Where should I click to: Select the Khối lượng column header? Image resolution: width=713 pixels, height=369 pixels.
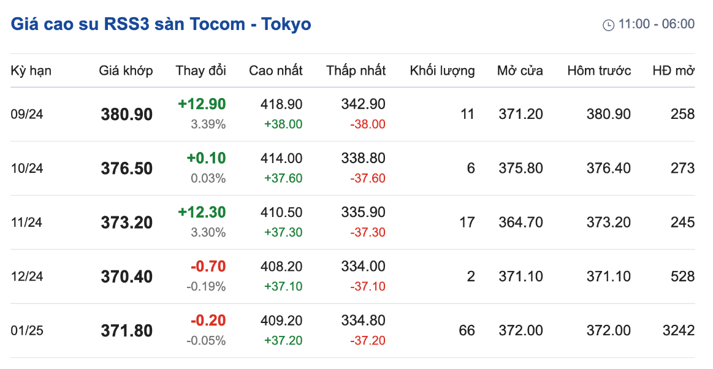(x=442, y=71)
